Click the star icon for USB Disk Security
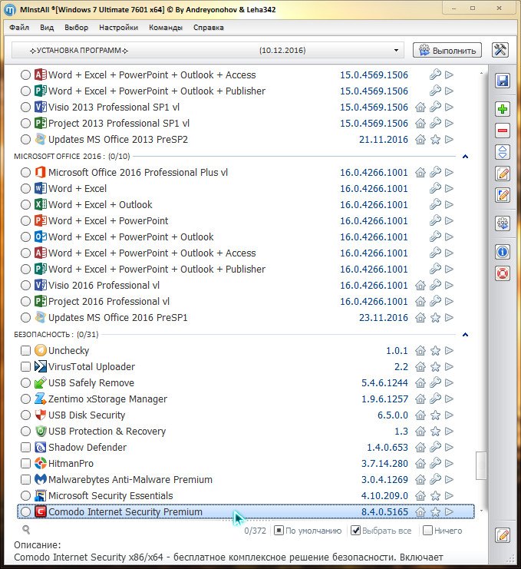Viewport: 521px width, 569px height. pyautogui.click(x=435, y=415)
